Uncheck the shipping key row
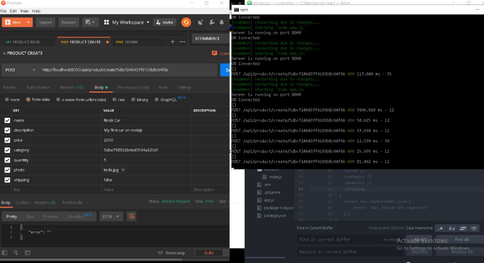 pos(7,180)
